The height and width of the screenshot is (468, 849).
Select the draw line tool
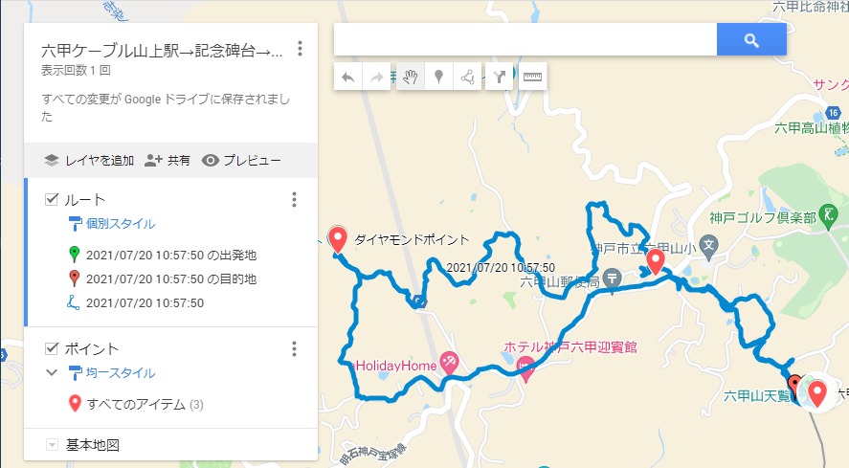(x=468, y=78)
